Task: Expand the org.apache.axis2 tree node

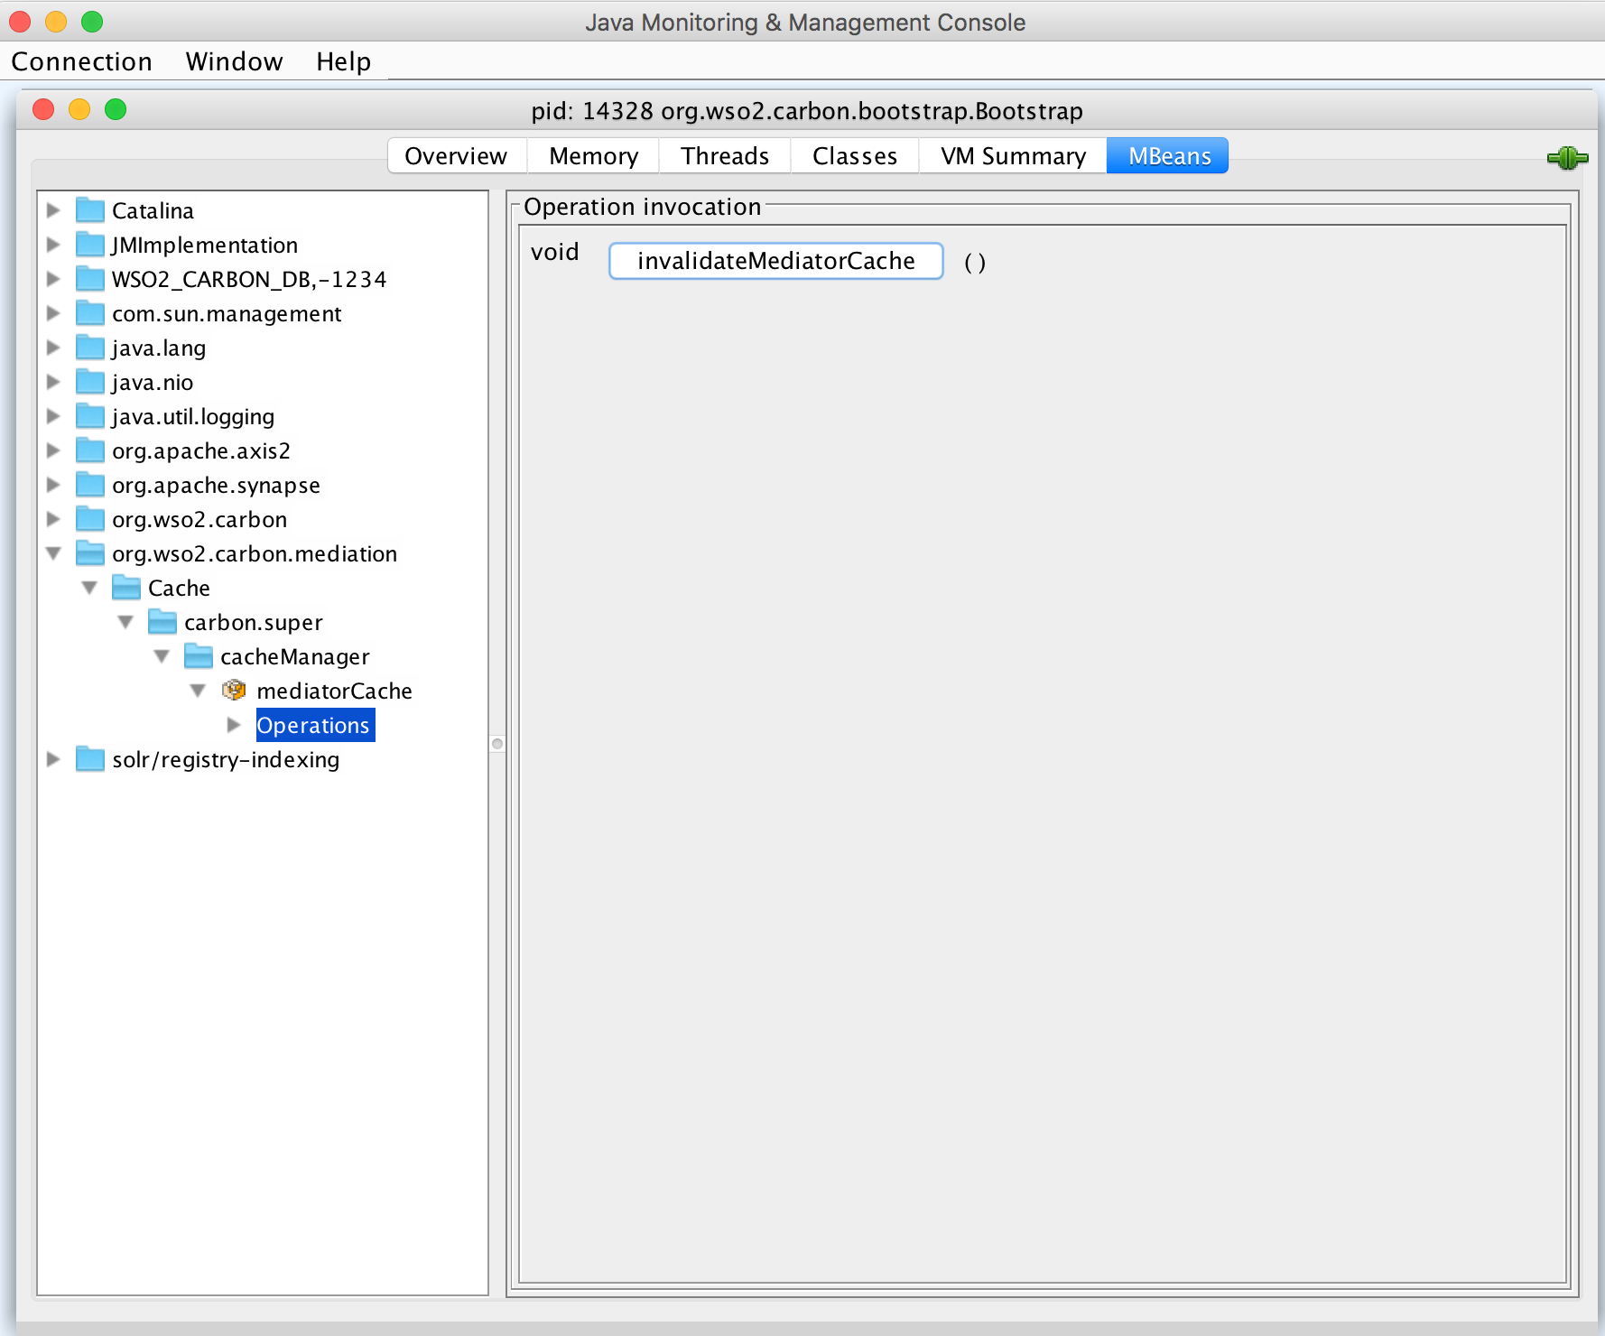Action: click(53, 450)
